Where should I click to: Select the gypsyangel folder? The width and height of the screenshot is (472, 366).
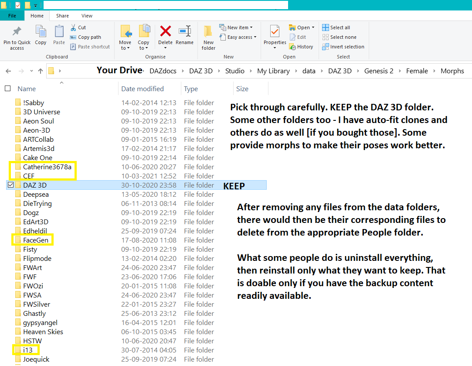pyautogui.click(x=40, y=323)
